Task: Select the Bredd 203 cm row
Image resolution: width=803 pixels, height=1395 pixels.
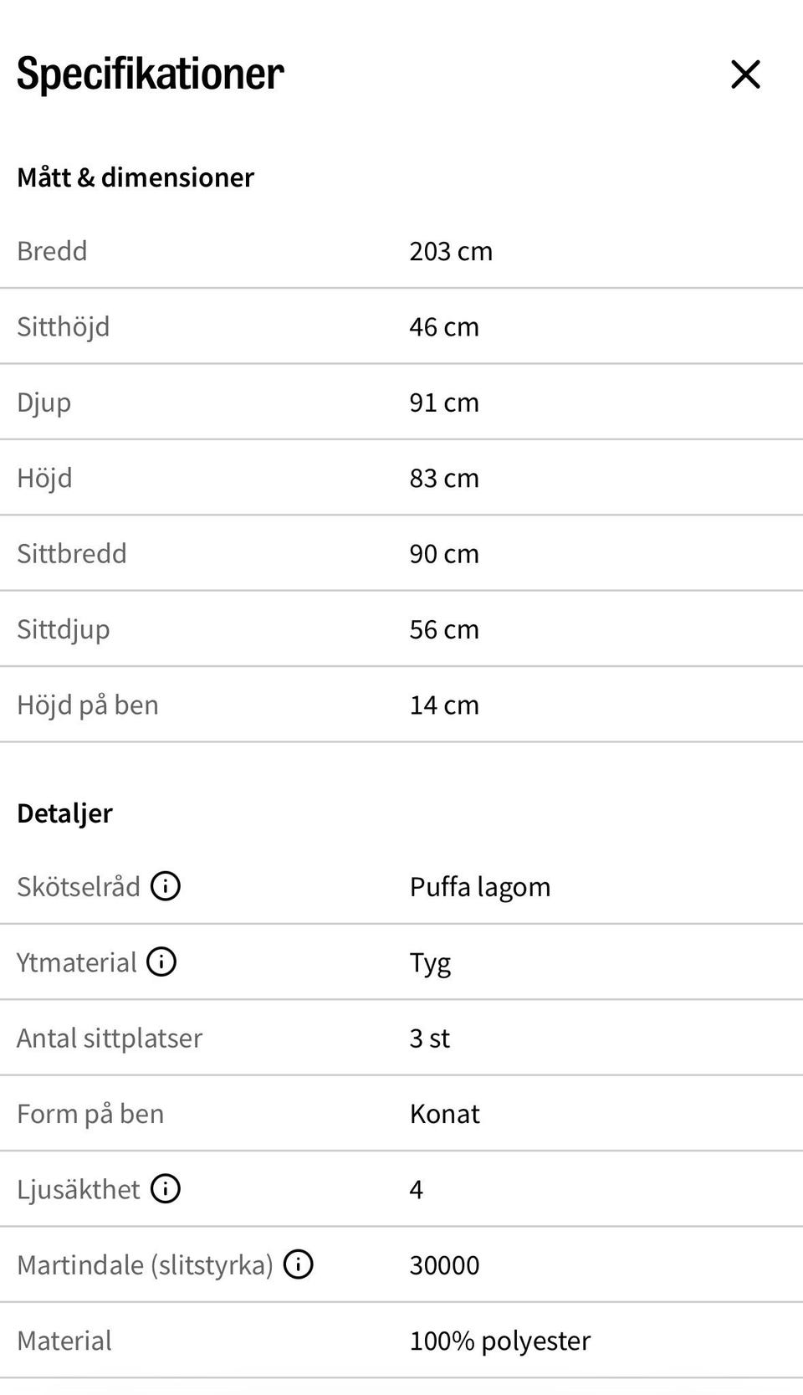Action: pyautogui.click(x=401, y=251)
